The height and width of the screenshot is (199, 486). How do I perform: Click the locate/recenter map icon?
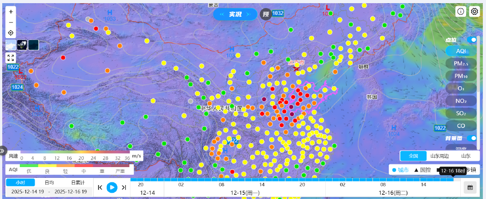(x=11, y=33)
